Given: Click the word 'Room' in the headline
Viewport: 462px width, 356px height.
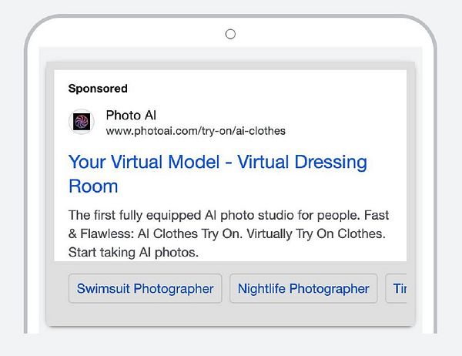Looking at the screenshot, I should click(93, 186).
